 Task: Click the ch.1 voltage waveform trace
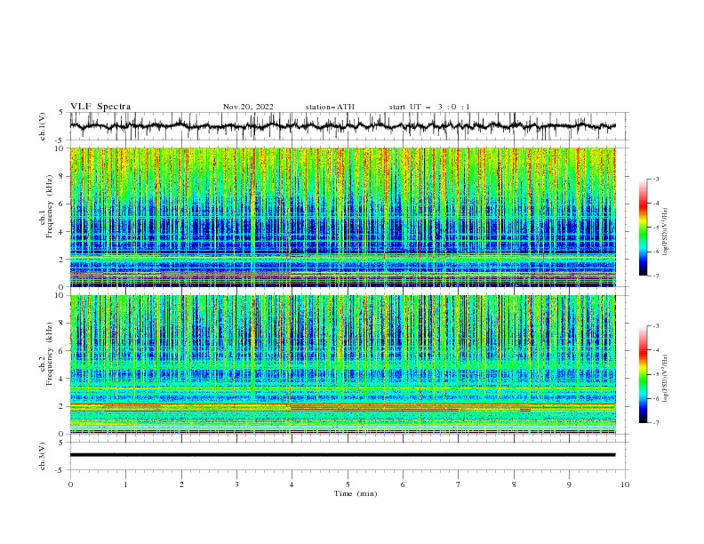point(342,126)
